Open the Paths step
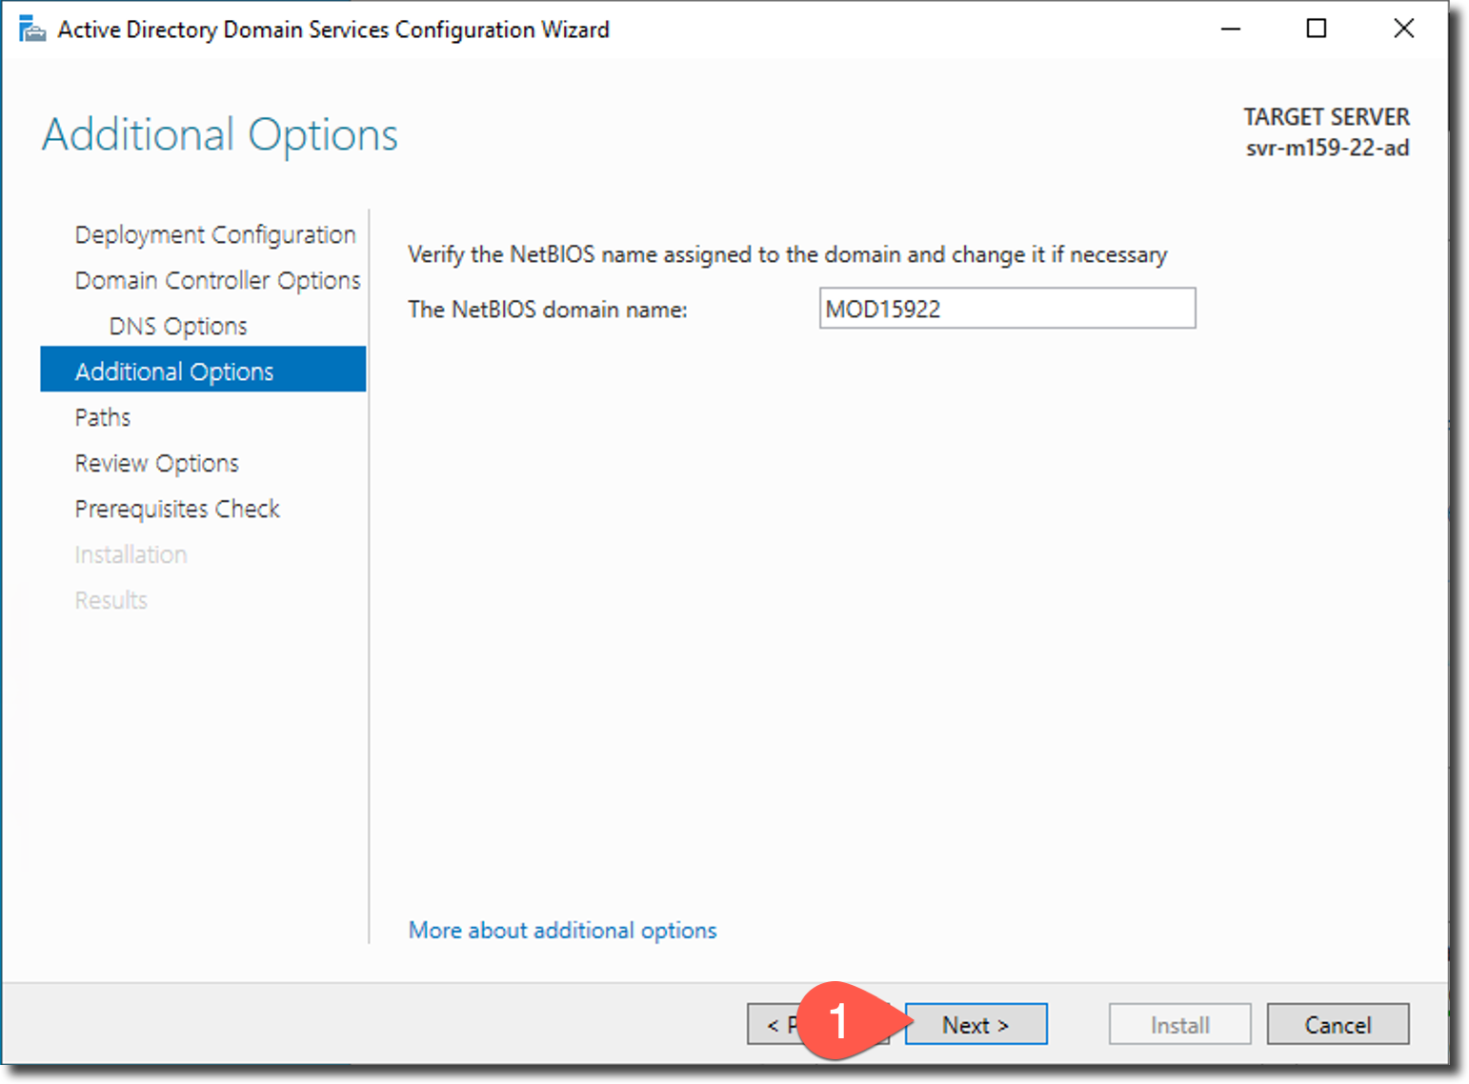This screenshot has height=1084, width=1469. tap(103, 417)
